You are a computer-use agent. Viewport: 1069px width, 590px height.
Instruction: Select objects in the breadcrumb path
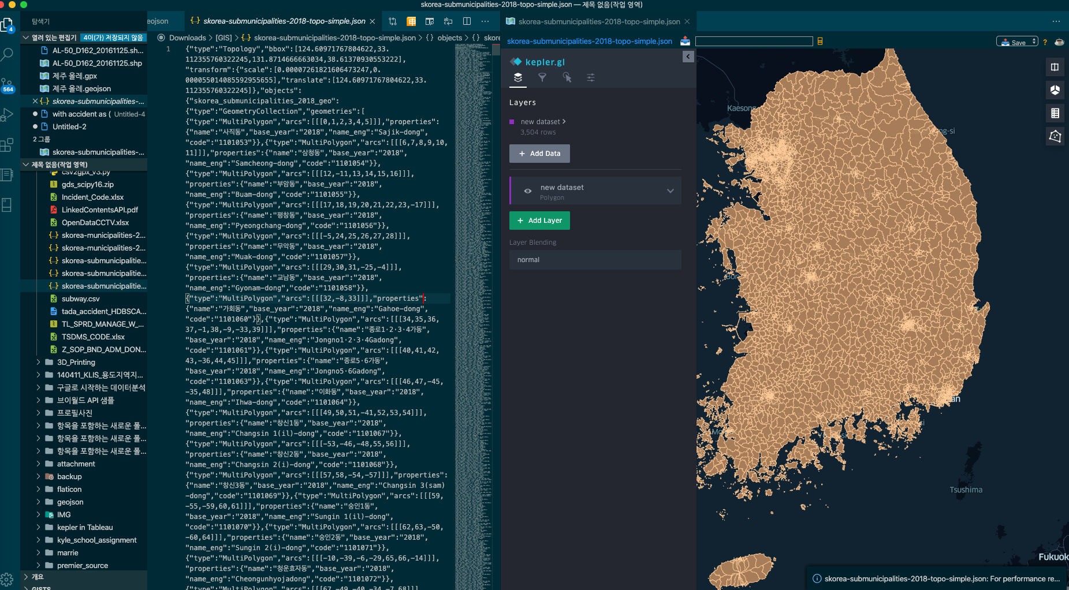click(x=449, y=38)
